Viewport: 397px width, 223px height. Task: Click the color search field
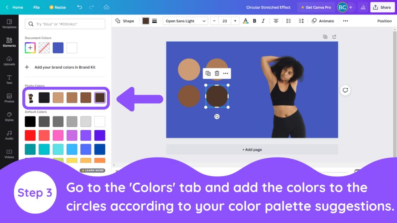coord(65,24)
